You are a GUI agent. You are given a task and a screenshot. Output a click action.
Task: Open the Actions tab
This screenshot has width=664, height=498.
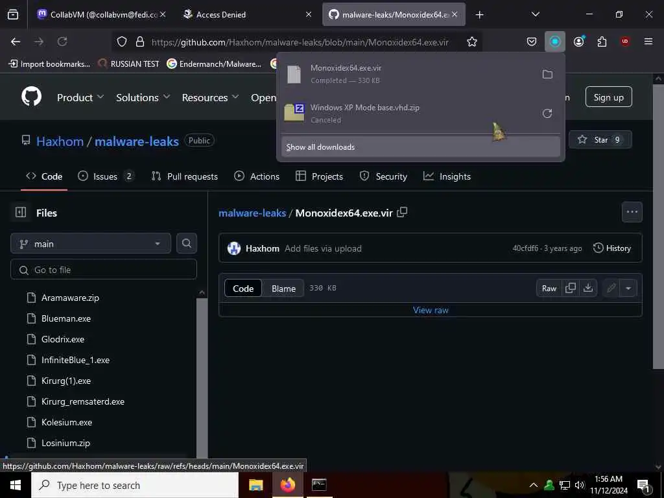pyautogui.click(x=257, y=176)
